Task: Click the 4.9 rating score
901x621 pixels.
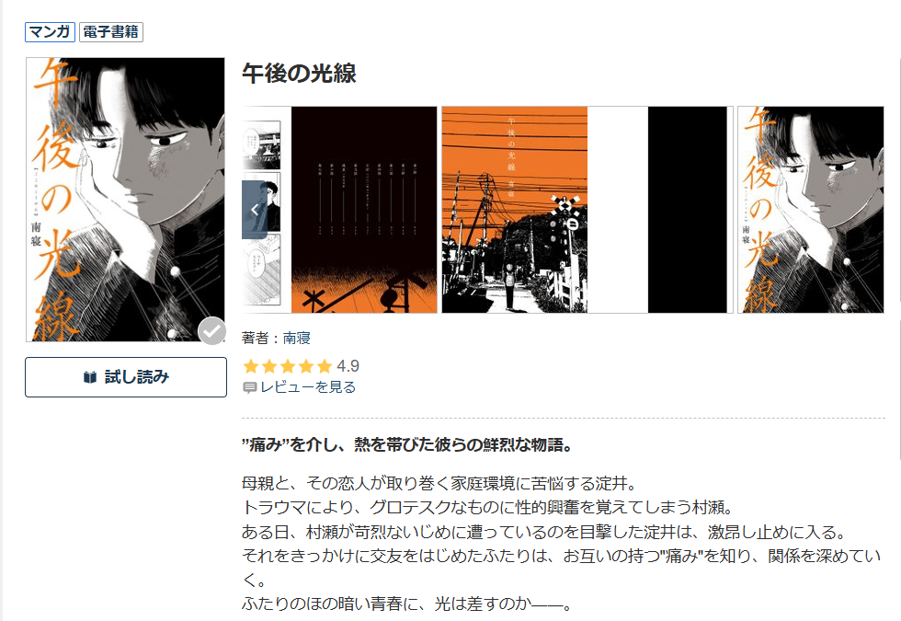Action: tap(348, 366)
